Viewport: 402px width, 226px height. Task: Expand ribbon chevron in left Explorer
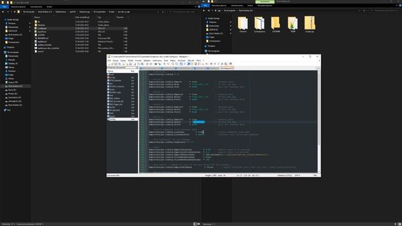pyautogui.click(x=195, y=7)
